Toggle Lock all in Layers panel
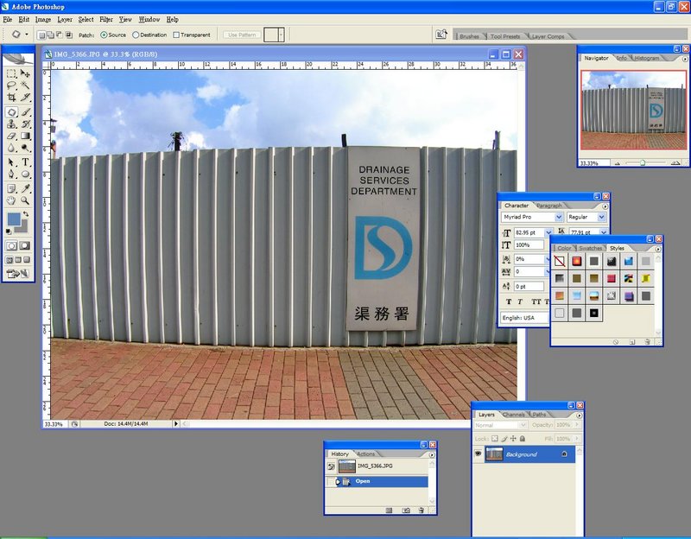Viewport: 691px width, 539px height. [x=523, y=439]
